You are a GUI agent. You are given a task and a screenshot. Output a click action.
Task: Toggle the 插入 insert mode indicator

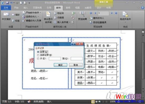(49, 102)
